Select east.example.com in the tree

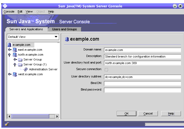(30, 50)
